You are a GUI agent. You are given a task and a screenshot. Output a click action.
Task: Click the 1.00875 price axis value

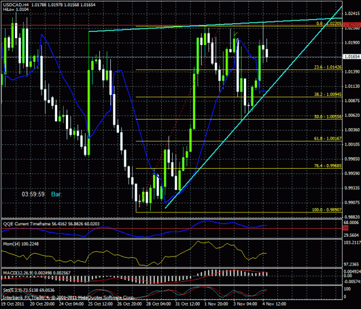(352, 100)
